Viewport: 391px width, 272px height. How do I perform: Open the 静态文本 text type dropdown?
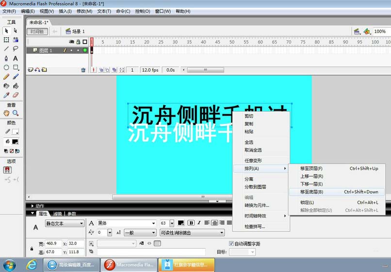(65, 224)
